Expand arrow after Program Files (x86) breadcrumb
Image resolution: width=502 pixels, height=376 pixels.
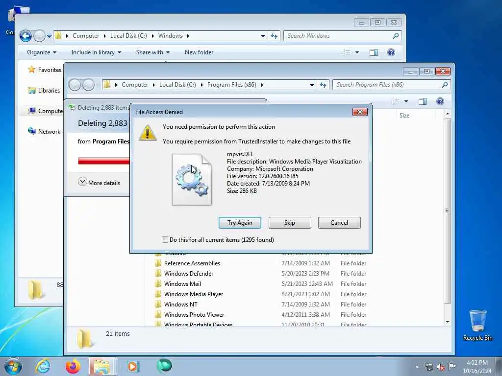tap(262, 85)
